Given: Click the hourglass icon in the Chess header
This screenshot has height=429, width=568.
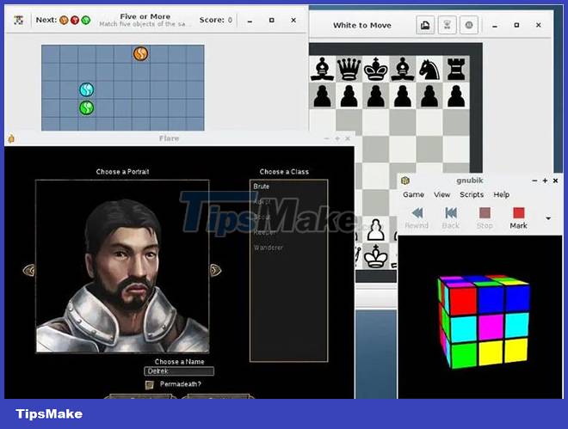Looking at the screenshot, I should click(x=447, y=25).
